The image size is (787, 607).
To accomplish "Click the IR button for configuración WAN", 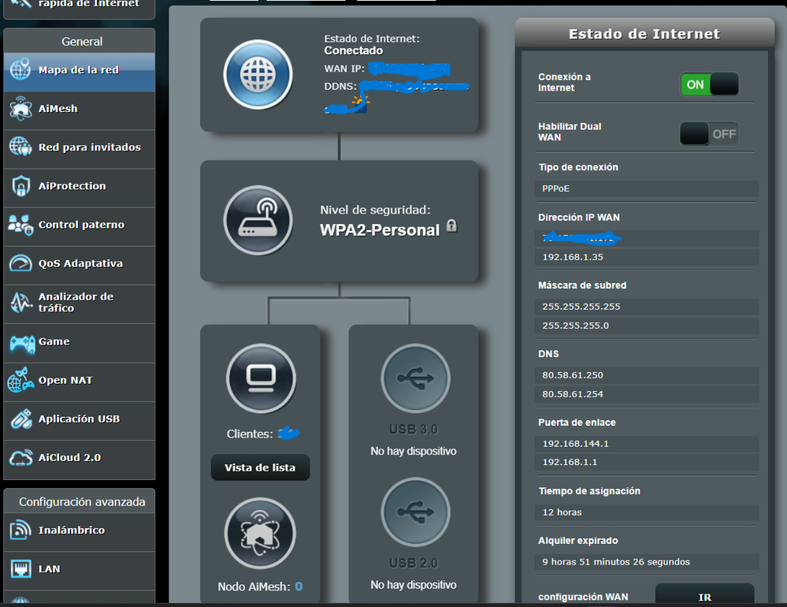I will coord(704,597).
